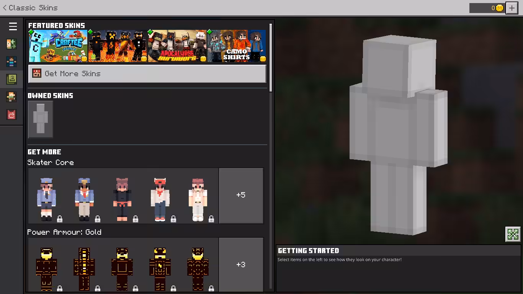Click the Featured Skins heading
The image size is (523, 294).
[x=57, y=26]
